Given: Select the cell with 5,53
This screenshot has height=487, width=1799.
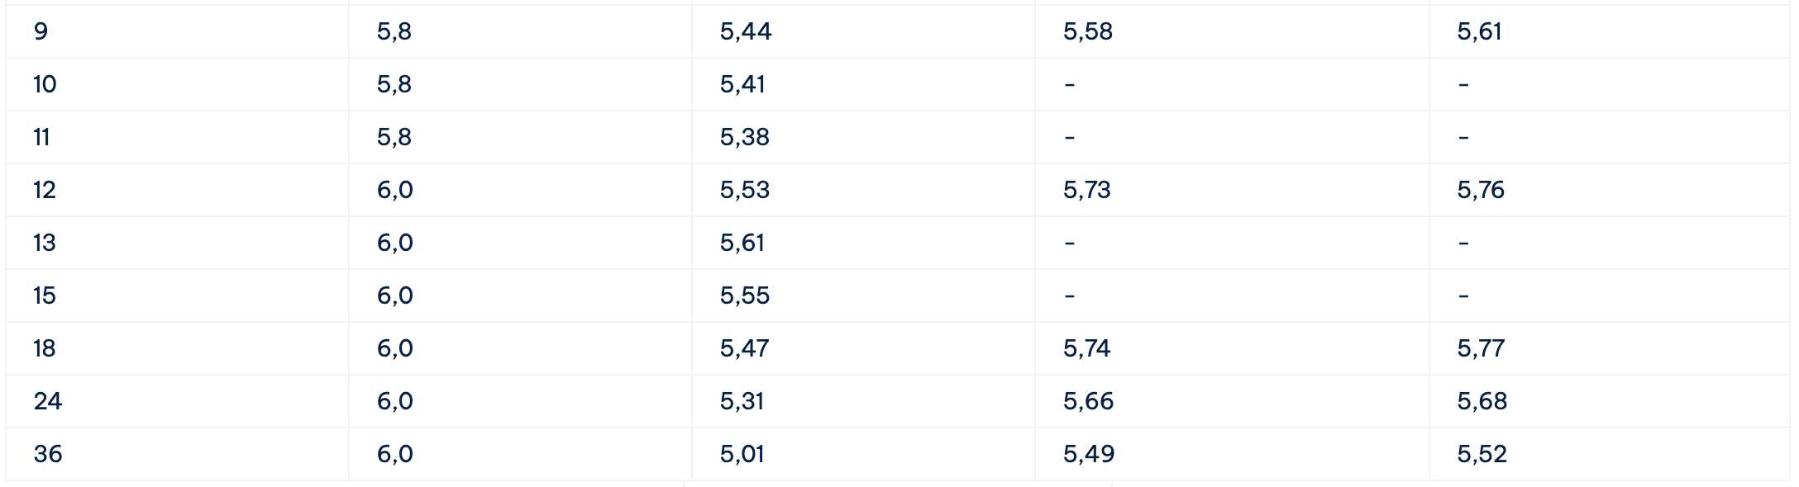Looking at the screenshot, I should pos(863,190).
